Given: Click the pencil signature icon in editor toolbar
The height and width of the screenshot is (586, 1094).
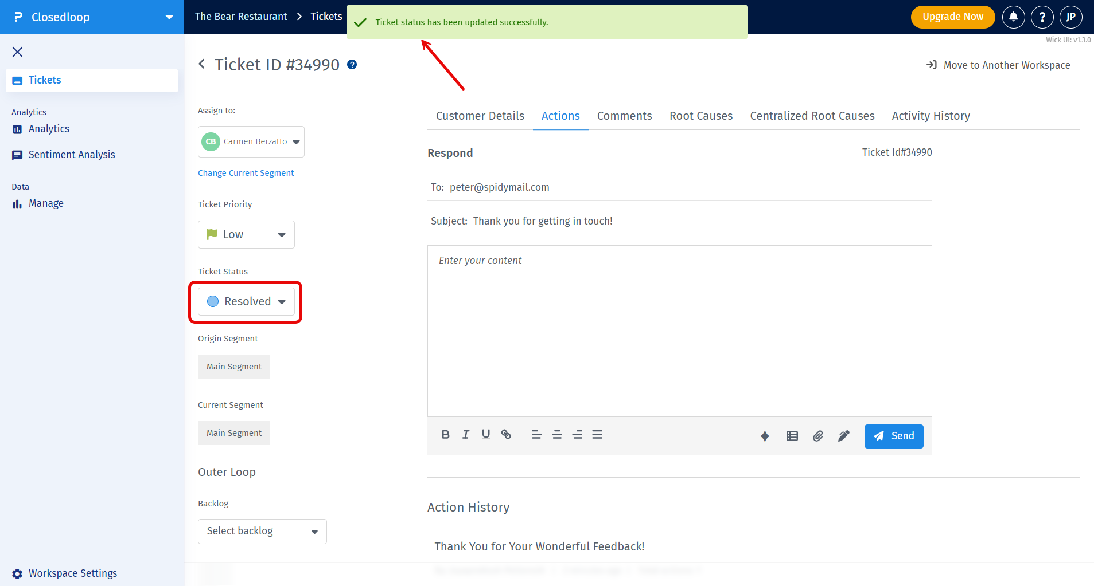Looking at the screenshot, I should tap(843, 436).
